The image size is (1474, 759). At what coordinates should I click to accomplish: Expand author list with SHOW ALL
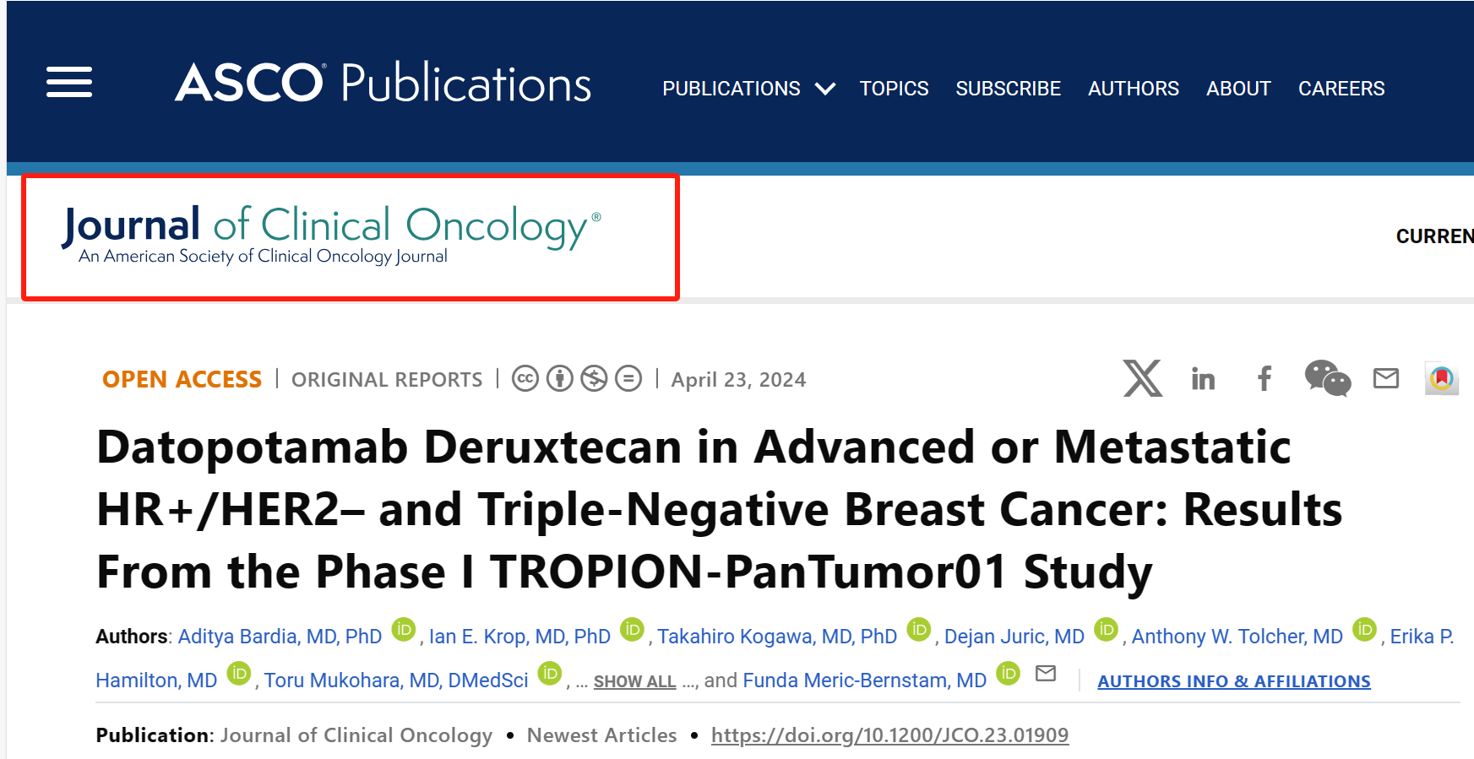click(634, 681)
